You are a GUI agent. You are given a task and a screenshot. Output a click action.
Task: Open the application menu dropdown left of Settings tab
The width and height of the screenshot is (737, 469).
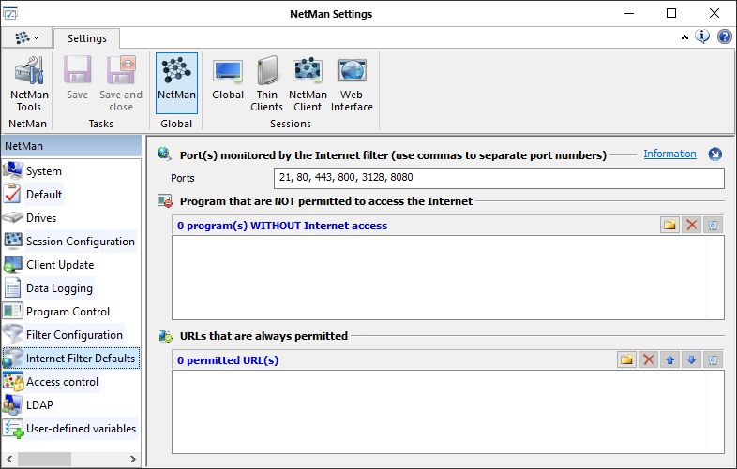click(x=27, y=38)
